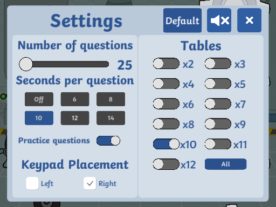Turn on the x7 table switch

[x=218, y=104]
